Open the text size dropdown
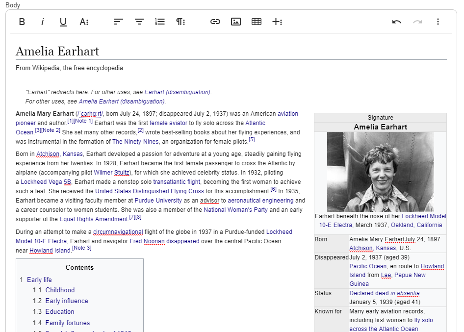Screen dimensions: 464x332 [x=84, y=22]
